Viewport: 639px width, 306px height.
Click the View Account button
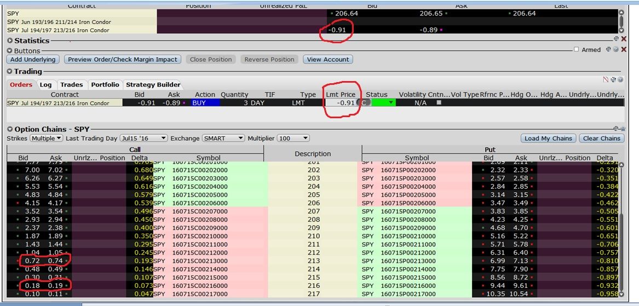(328, 59)
